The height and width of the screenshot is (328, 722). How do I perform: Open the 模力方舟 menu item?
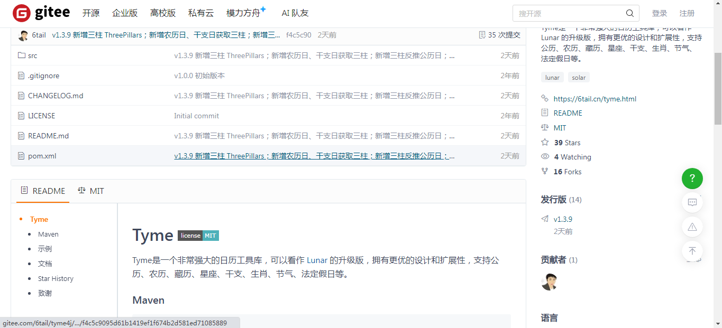246,13
